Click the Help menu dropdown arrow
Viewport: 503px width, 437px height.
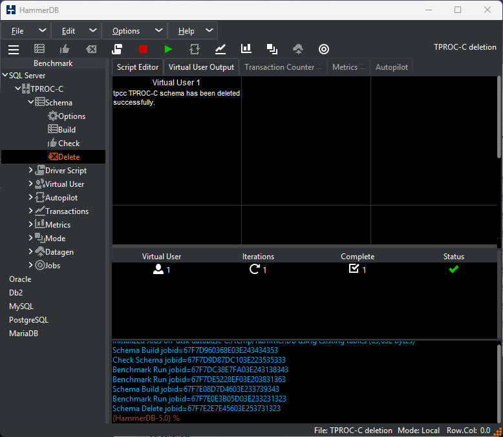tap(209, 30)
